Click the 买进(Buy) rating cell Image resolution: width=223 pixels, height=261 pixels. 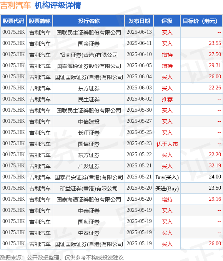click(167, 188)
